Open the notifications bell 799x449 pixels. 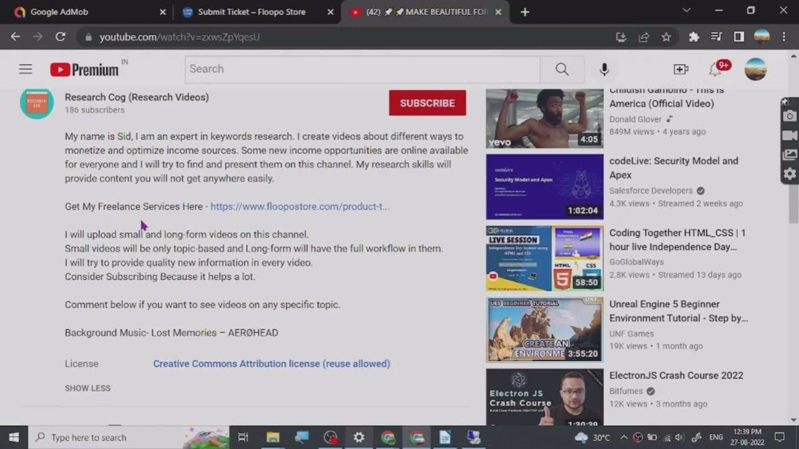[715, 69]
